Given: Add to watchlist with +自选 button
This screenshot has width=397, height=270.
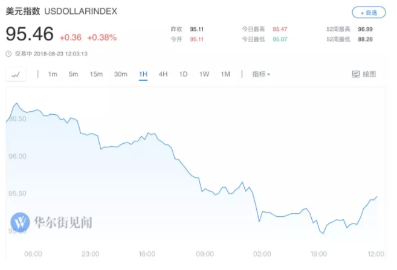Looking at the screenshot, I should (x=369, y=13).
